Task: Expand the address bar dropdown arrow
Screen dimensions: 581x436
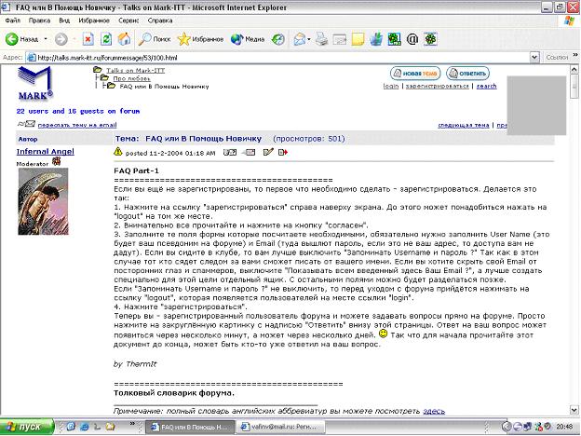Action: point(534,58)
